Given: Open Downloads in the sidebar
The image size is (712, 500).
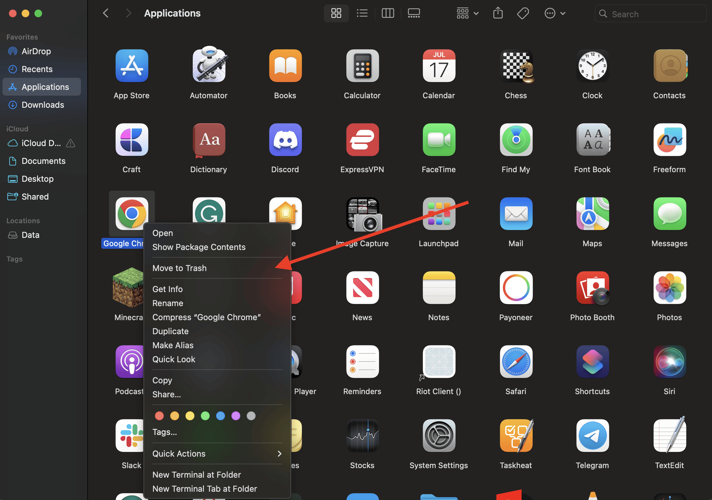Looking at the screenshot, I should click(43, 105).
